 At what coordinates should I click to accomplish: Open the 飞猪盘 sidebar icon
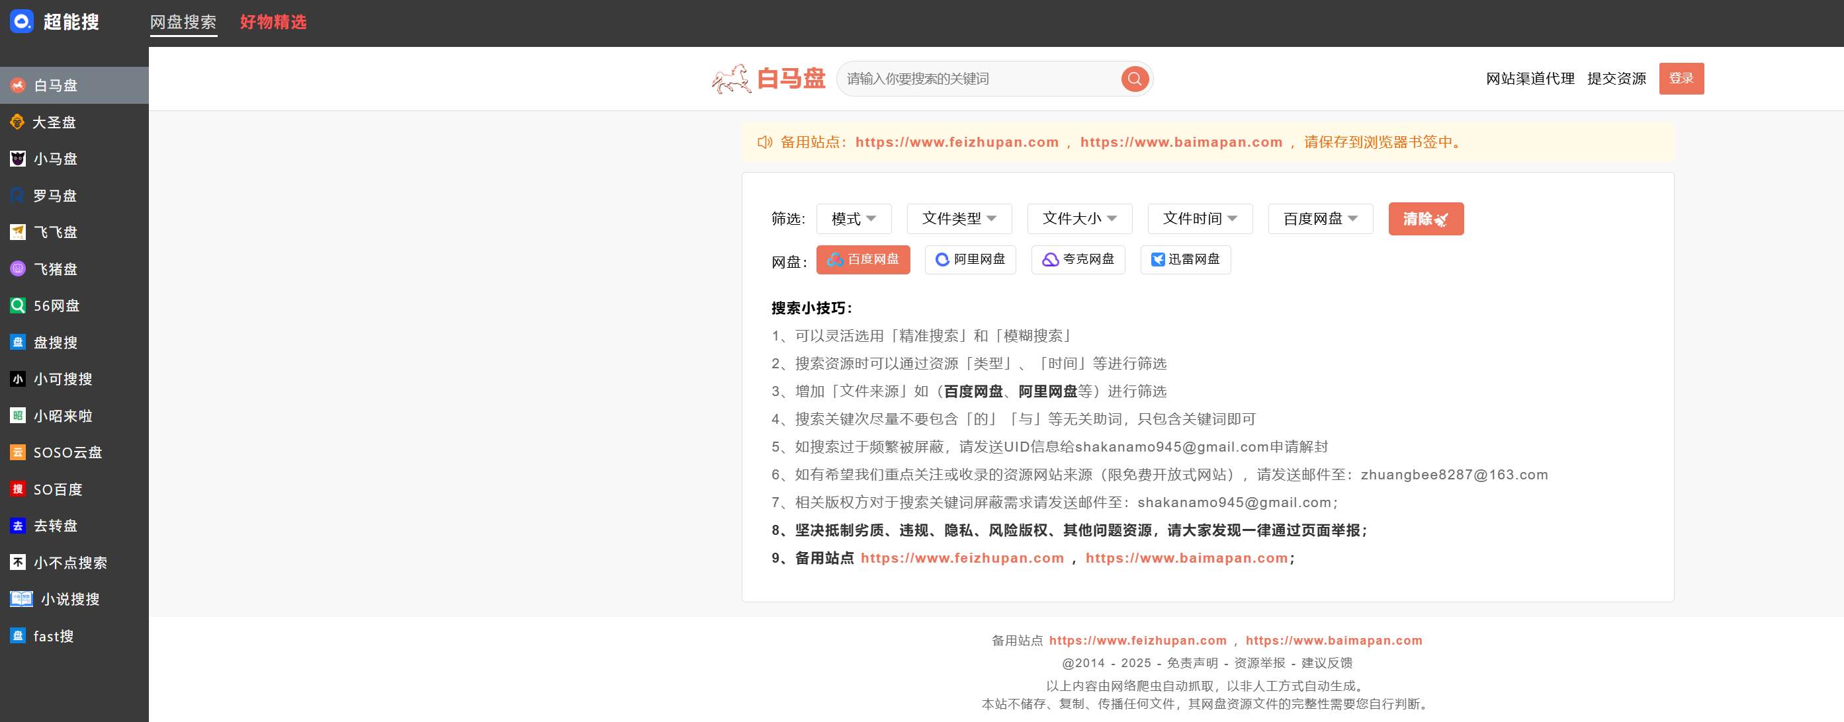click(x=17, y=269)
